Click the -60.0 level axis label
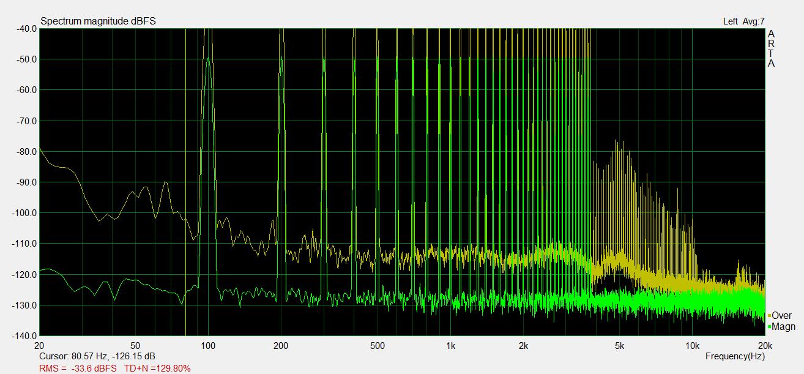The width and height of the screenshot is (804, 374). 26,90
